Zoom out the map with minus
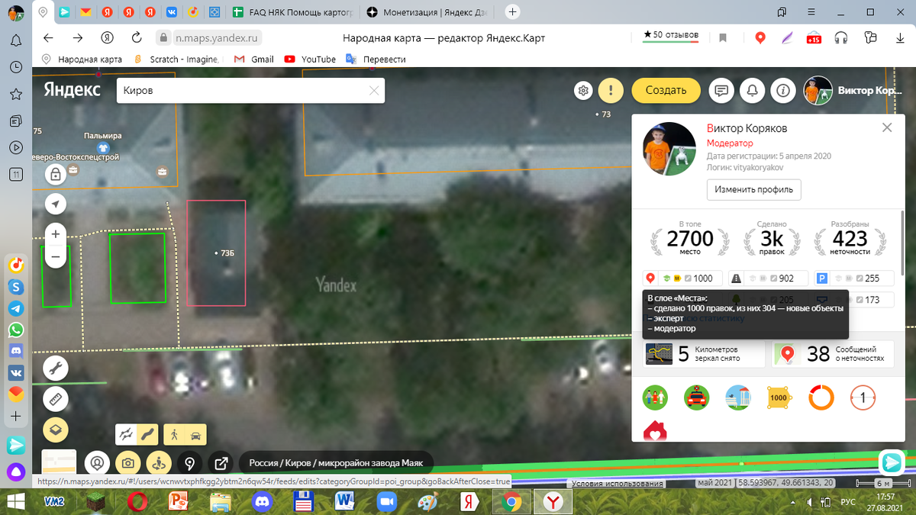The height and width of the screenshot is (515, 916). [x=56, y=258]
